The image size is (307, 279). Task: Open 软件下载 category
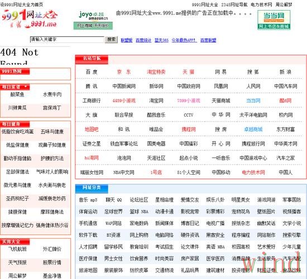click(88, 235)
